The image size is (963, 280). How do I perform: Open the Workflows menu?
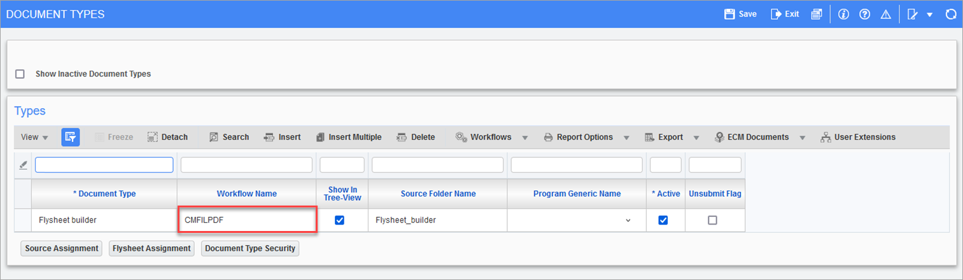pos(484,137)
